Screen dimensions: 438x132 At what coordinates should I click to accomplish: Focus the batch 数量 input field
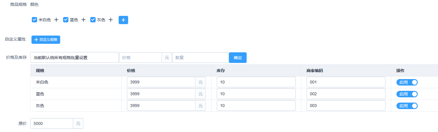(200, 58)
